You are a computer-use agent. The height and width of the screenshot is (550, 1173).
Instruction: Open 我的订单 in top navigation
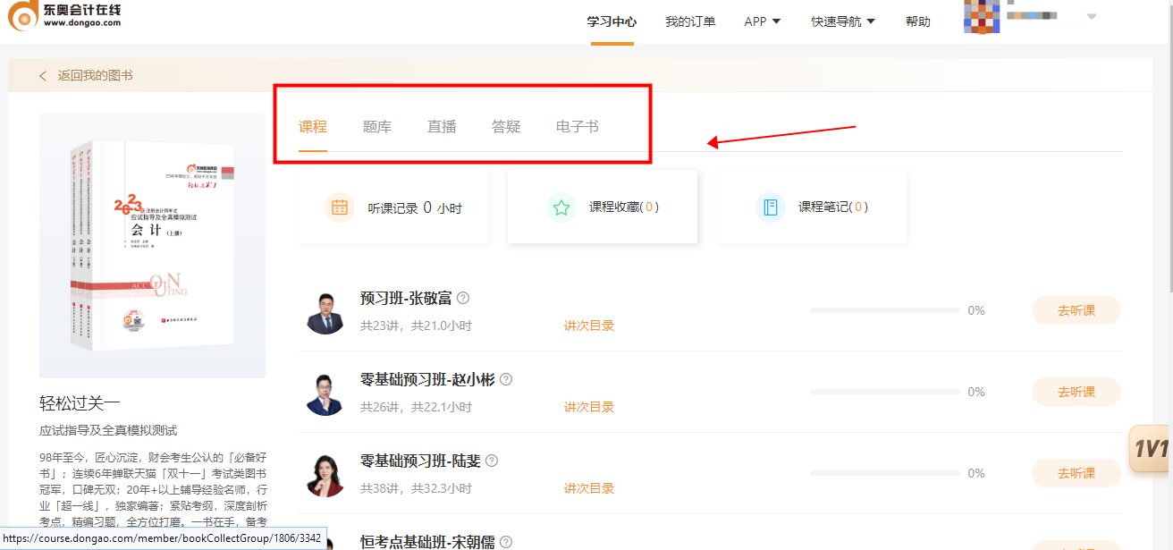pyautogui.click(x=690, y=21)
